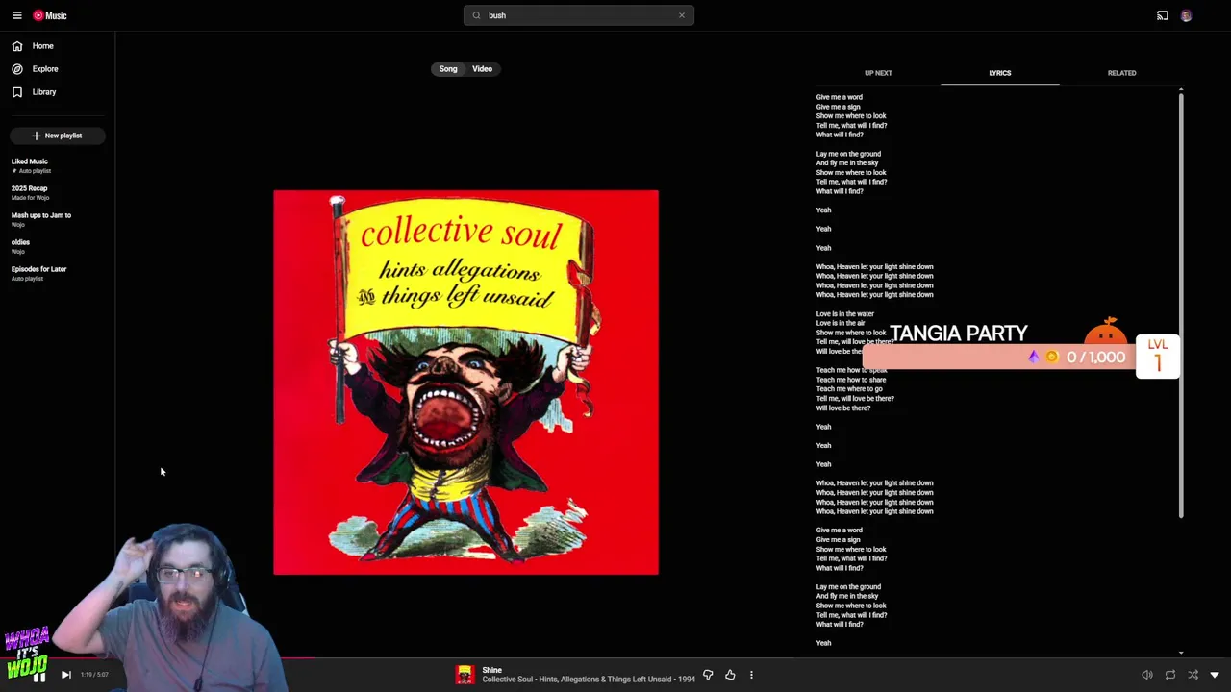The height and width of the screenshot is (692, 1231).
Task: Switch to Song mode
Action: click(x=448, y=69)
